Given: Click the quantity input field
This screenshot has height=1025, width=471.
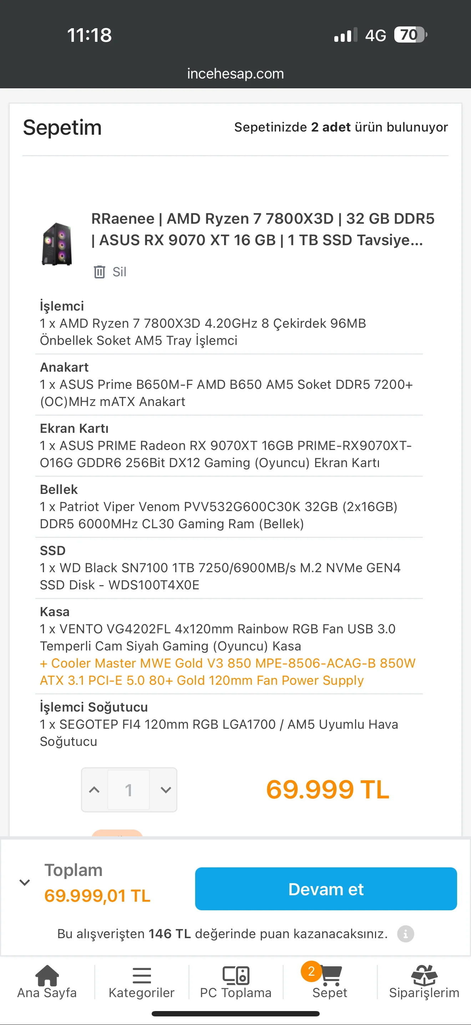Looking at the screenshot, I should (129, 790).
